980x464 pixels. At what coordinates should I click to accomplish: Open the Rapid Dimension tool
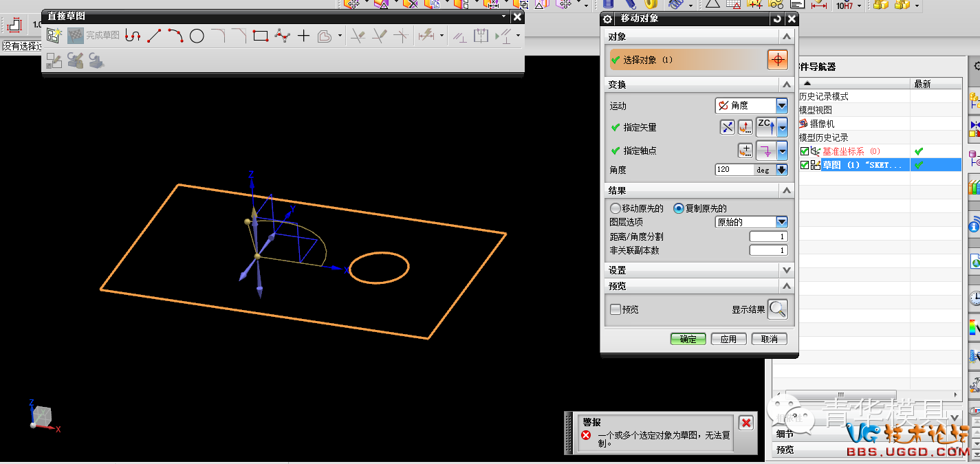pos(426,36)
